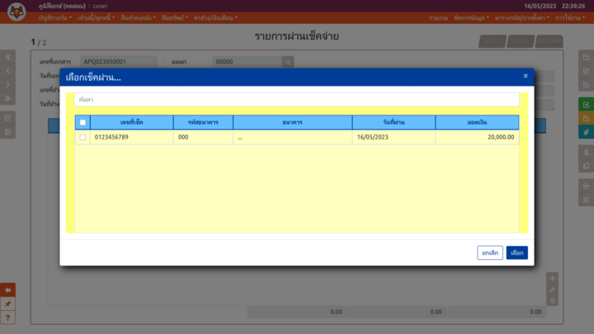The height and width of the screenshot is (334, 594).
Task: Check the box for cheque 0123456789
Action: coord(82,138)
